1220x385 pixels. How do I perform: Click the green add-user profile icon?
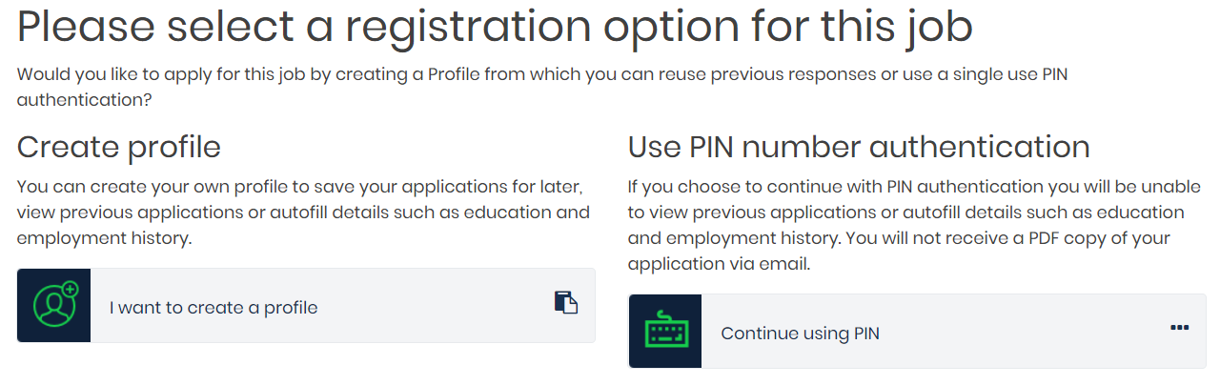pyautogui.click(x=55, y=305)
